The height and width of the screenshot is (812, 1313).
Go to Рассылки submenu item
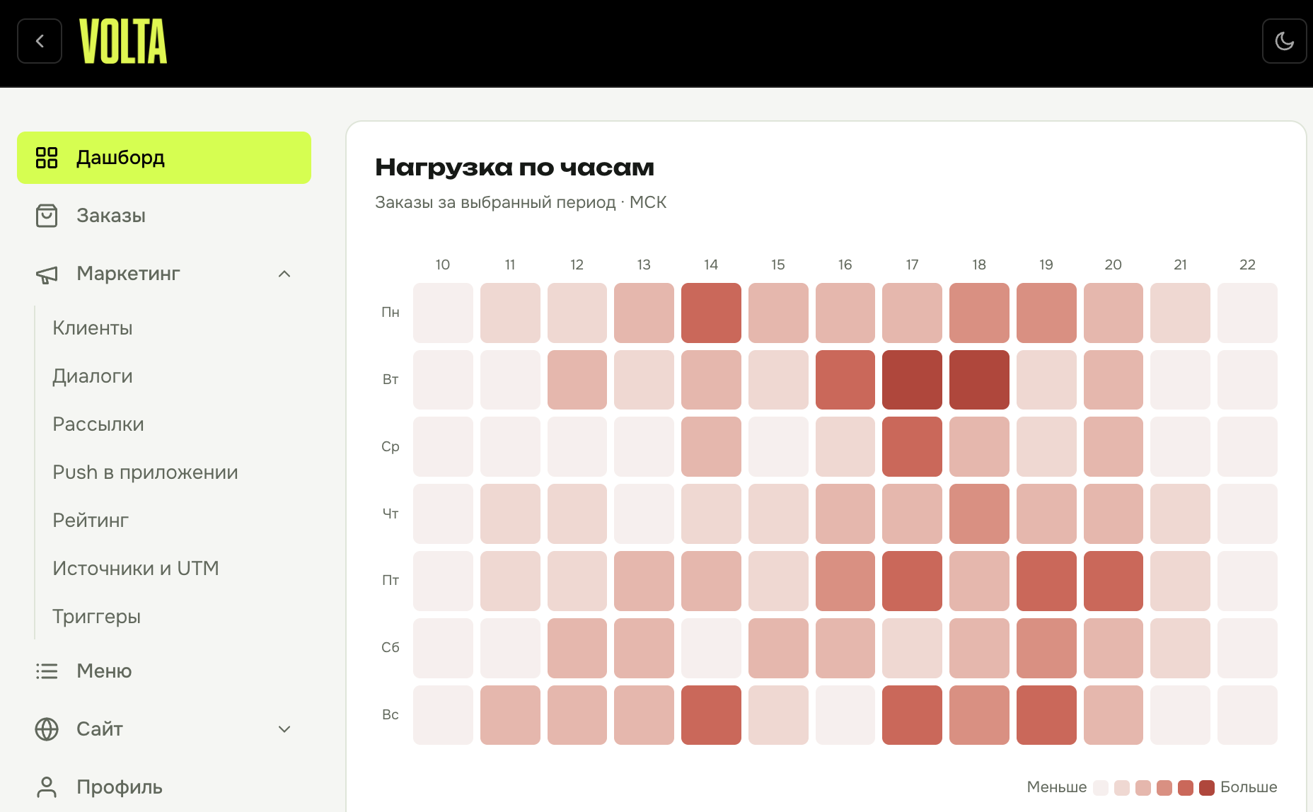pos(98,424)
